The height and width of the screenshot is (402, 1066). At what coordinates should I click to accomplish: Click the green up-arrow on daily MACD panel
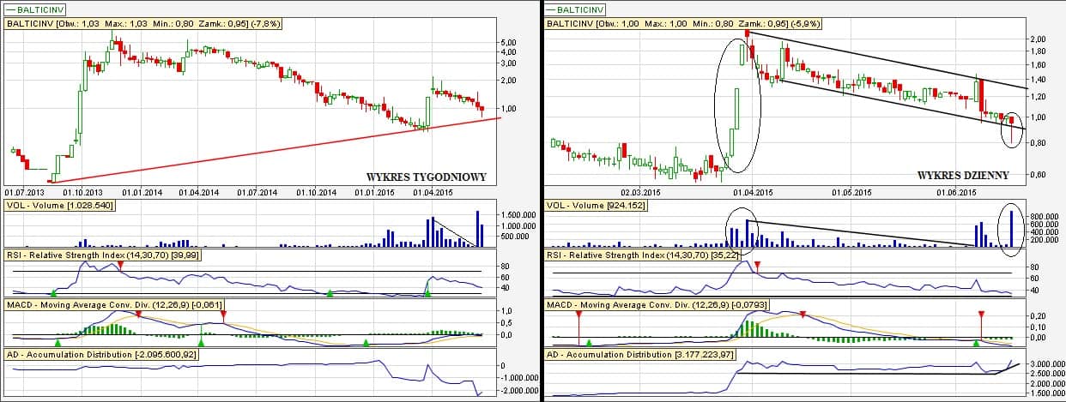976,344
